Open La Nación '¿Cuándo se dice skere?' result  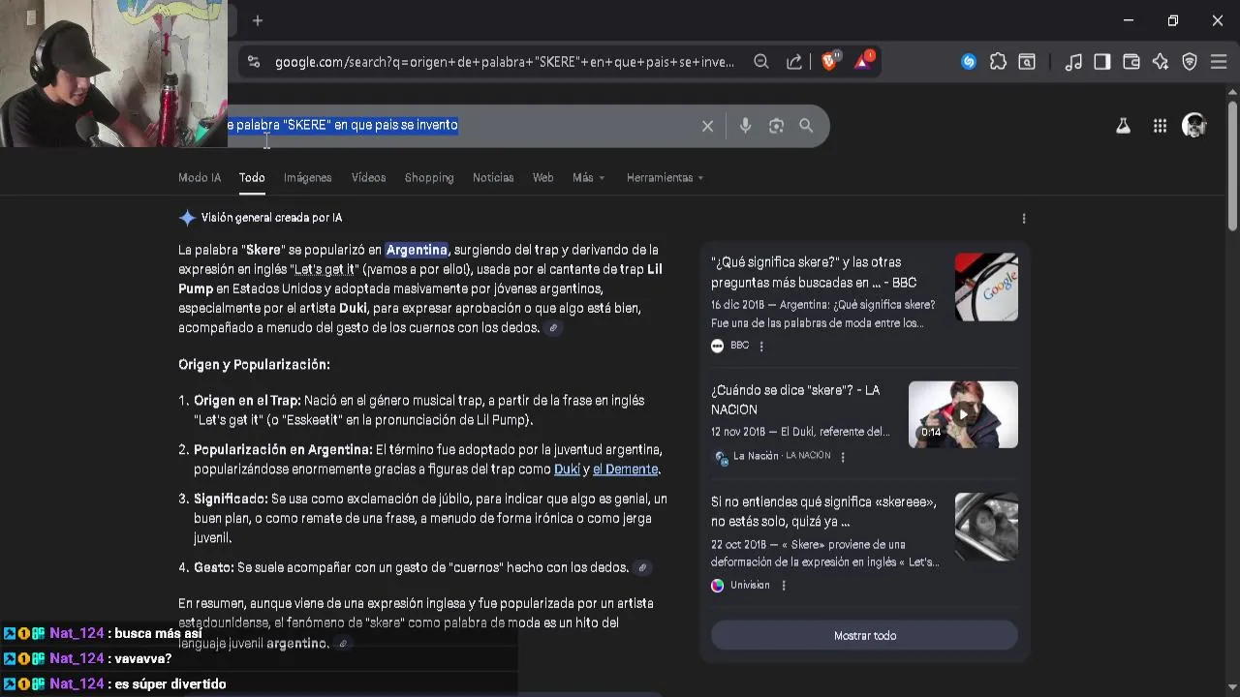[x=795, y=400]
